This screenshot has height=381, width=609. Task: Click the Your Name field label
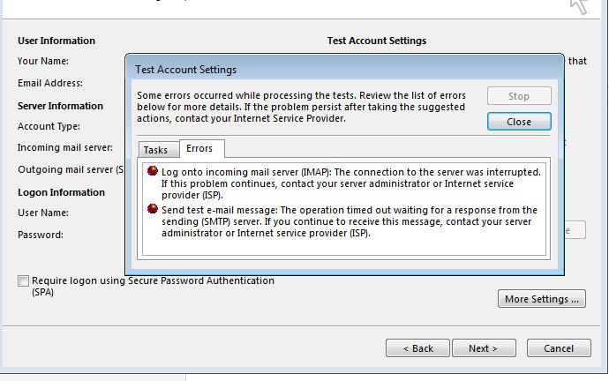[43, 62]
